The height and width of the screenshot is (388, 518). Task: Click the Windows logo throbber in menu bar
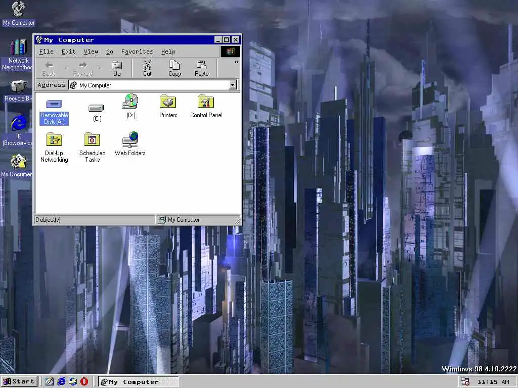coord(230,52)
